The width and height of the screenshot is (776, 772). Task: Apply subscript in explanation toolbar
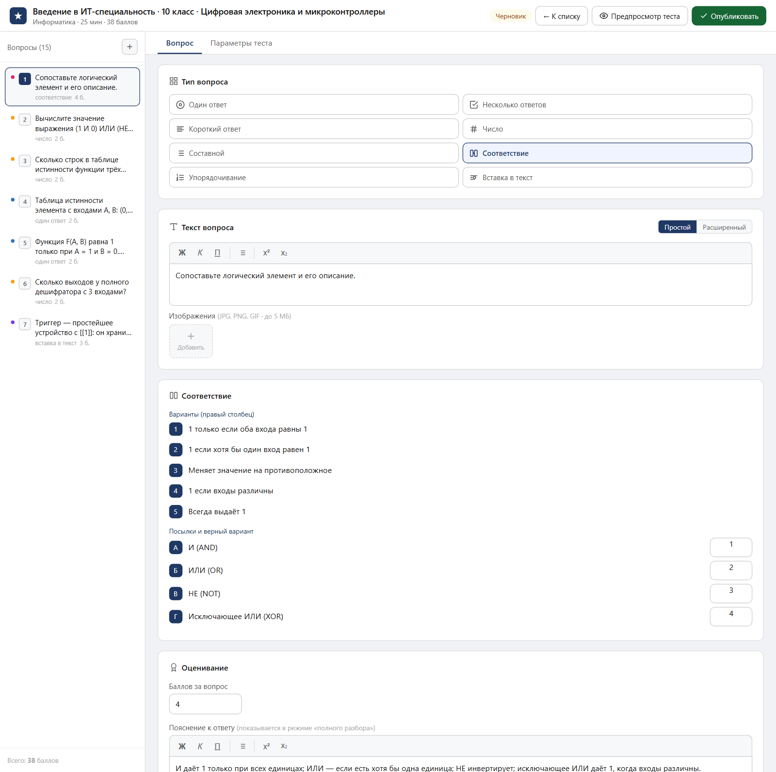[284, 746]
